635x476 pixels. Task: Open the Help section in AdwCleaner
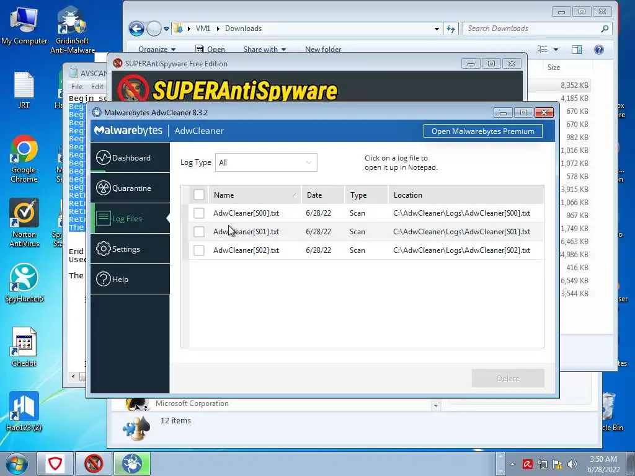130,279
